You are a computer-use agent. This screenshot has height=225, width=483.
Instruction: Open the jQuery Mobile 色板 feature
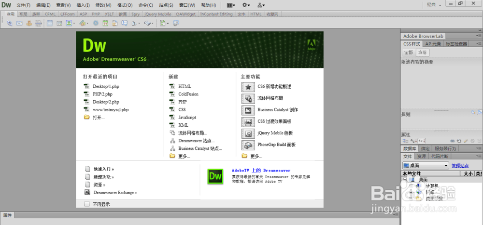[x=275, y=133]
